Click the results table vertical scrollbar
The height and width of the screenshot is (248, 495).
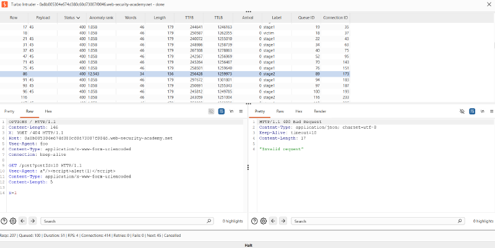click(x=493, y=46)
